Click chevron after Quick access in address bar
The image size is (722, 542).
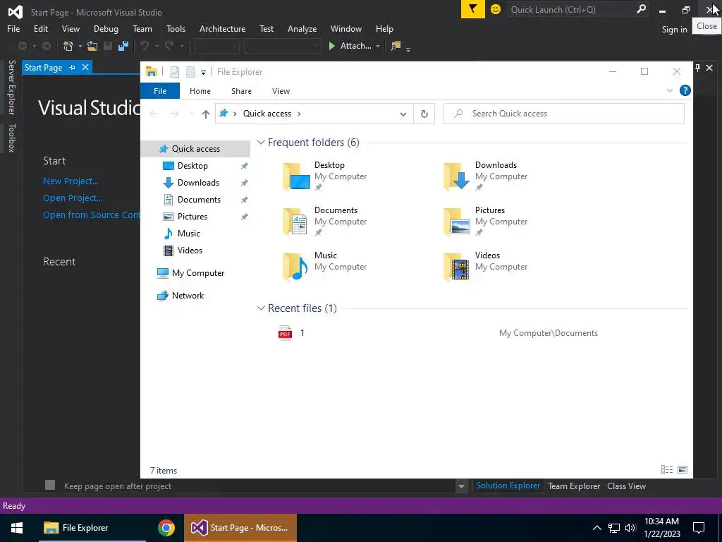(299, 114)
